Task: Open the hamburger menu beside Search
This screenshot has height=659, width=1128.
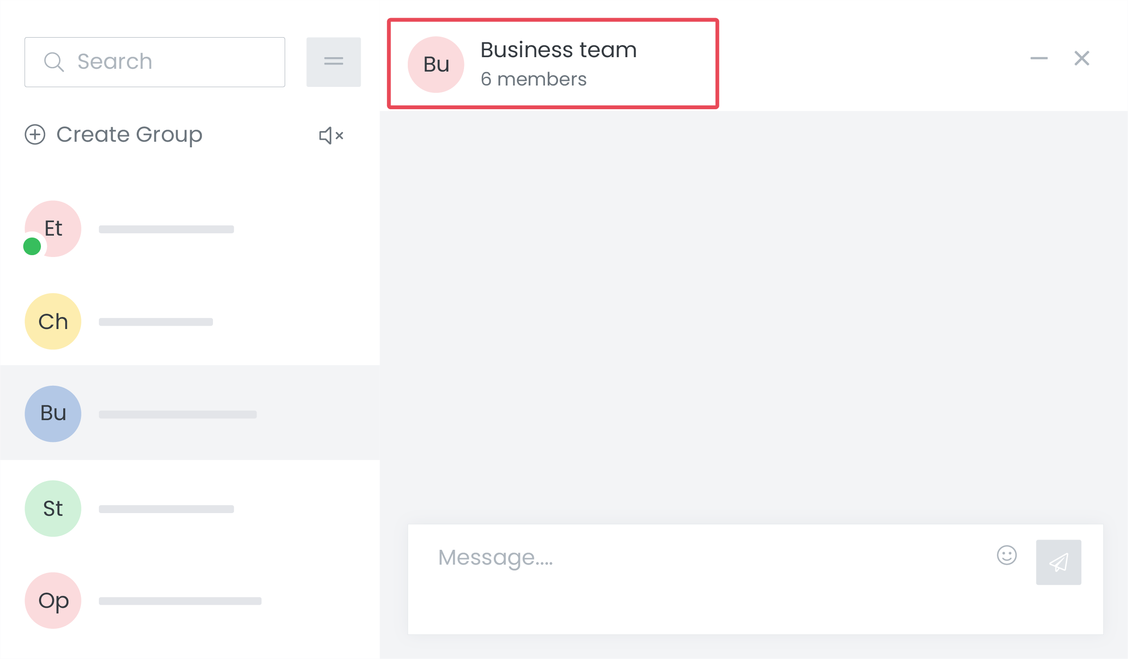Action: (333, 62)
